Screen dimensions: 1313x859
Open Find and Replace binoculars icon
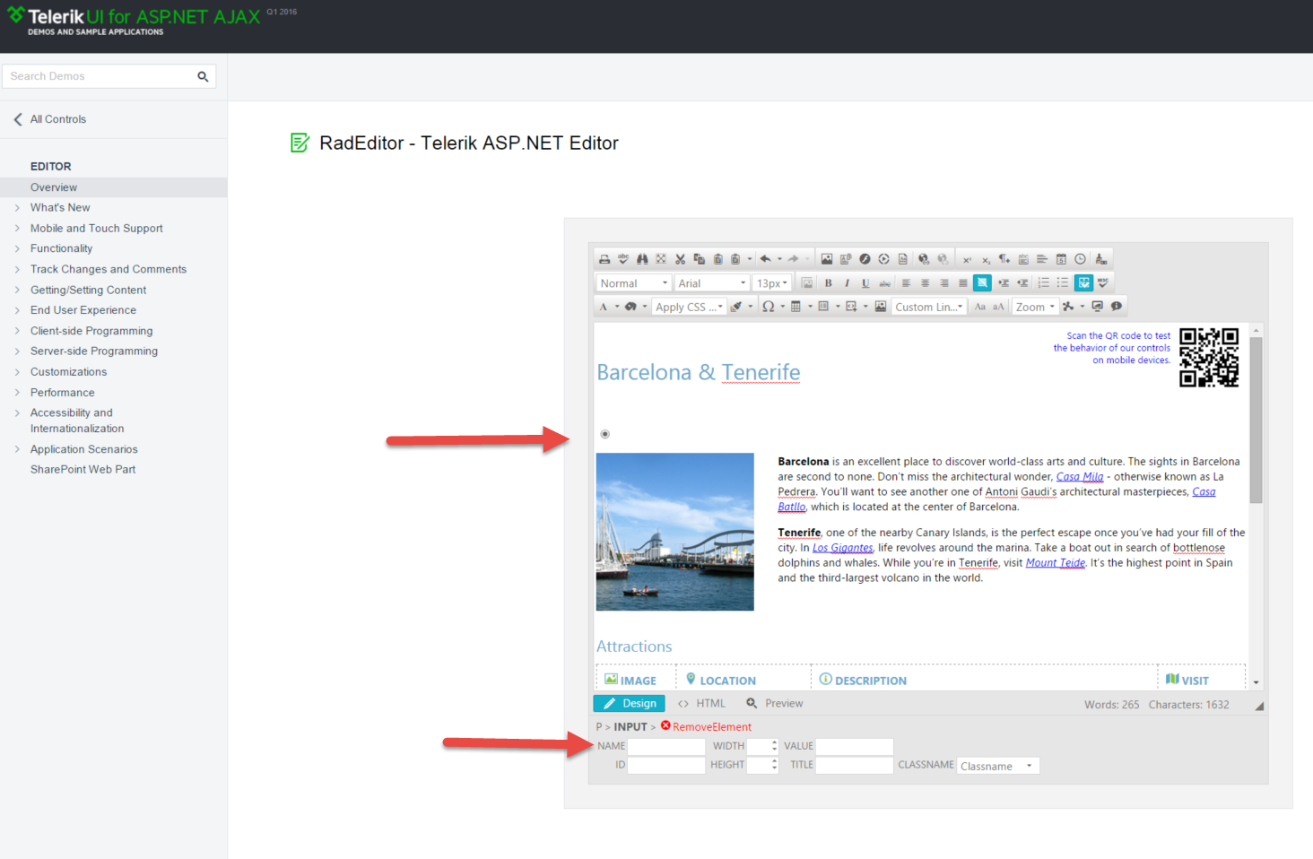[642, 259]
